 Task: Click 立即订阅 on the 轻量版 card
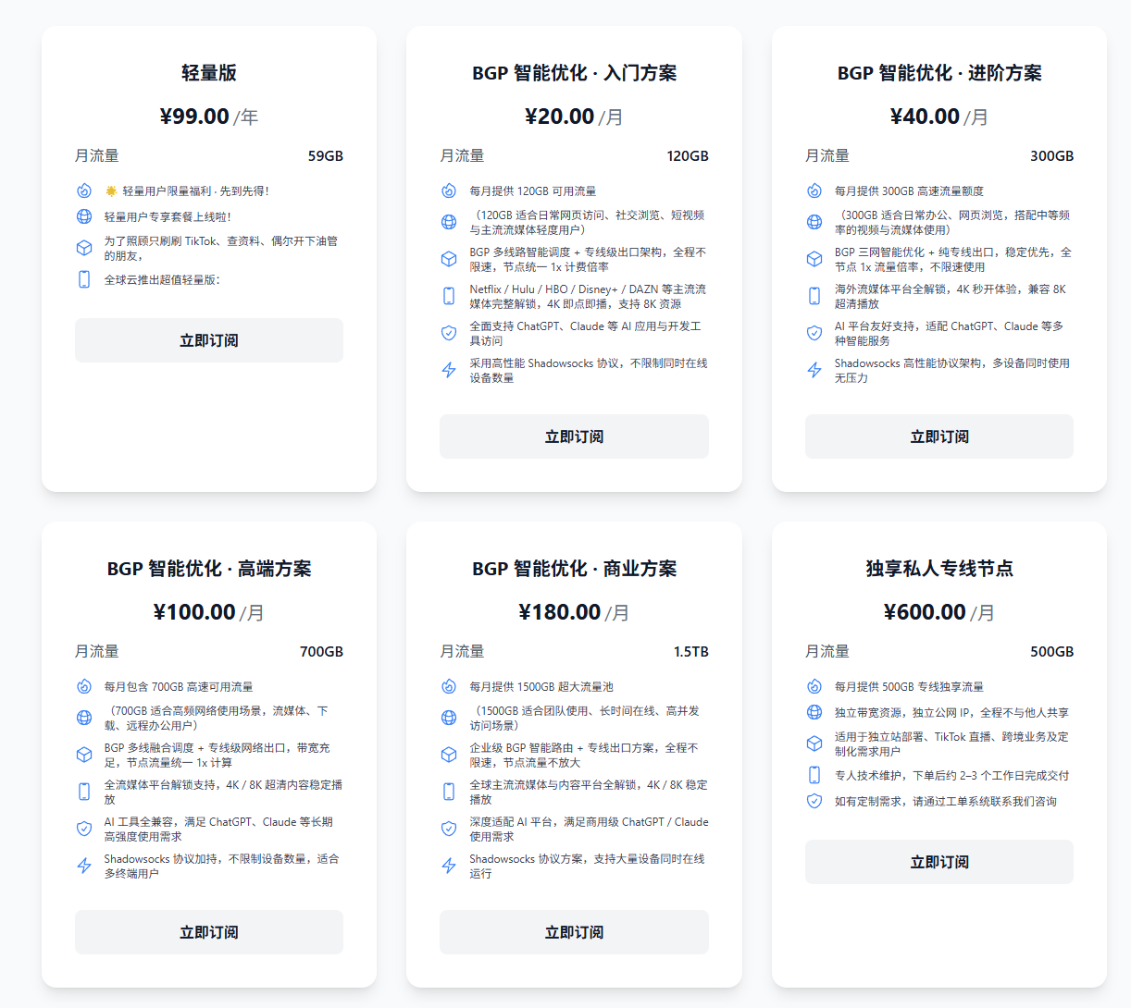coord(208,339)
